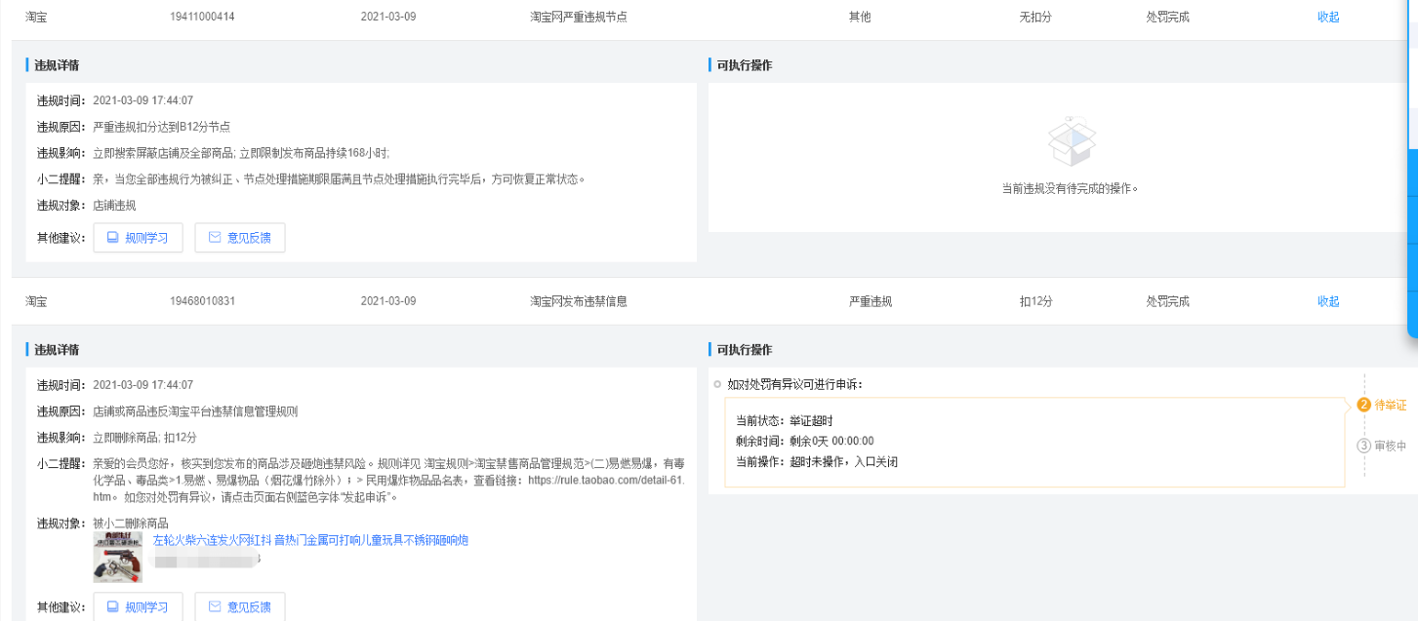This screenshot has height=623, width=1419.
Task: Open the deleted product link 左轮火柴六连发
Action: tap(310, 540)
